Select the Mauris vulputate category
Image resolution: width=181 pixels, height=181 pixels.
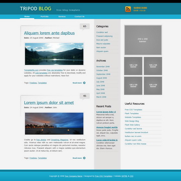point(103,44)
